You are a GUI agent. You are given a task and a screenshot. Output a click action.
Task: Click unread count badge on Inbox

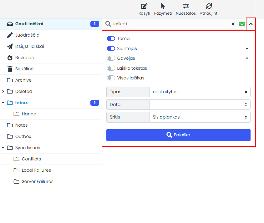click(x=95, y=103)
